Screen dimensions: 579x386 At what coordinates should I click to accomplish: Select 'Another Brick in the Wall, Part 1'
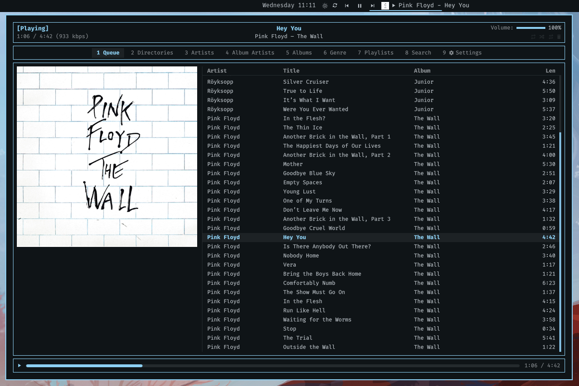pyautogui.click(x=381, y=137)
